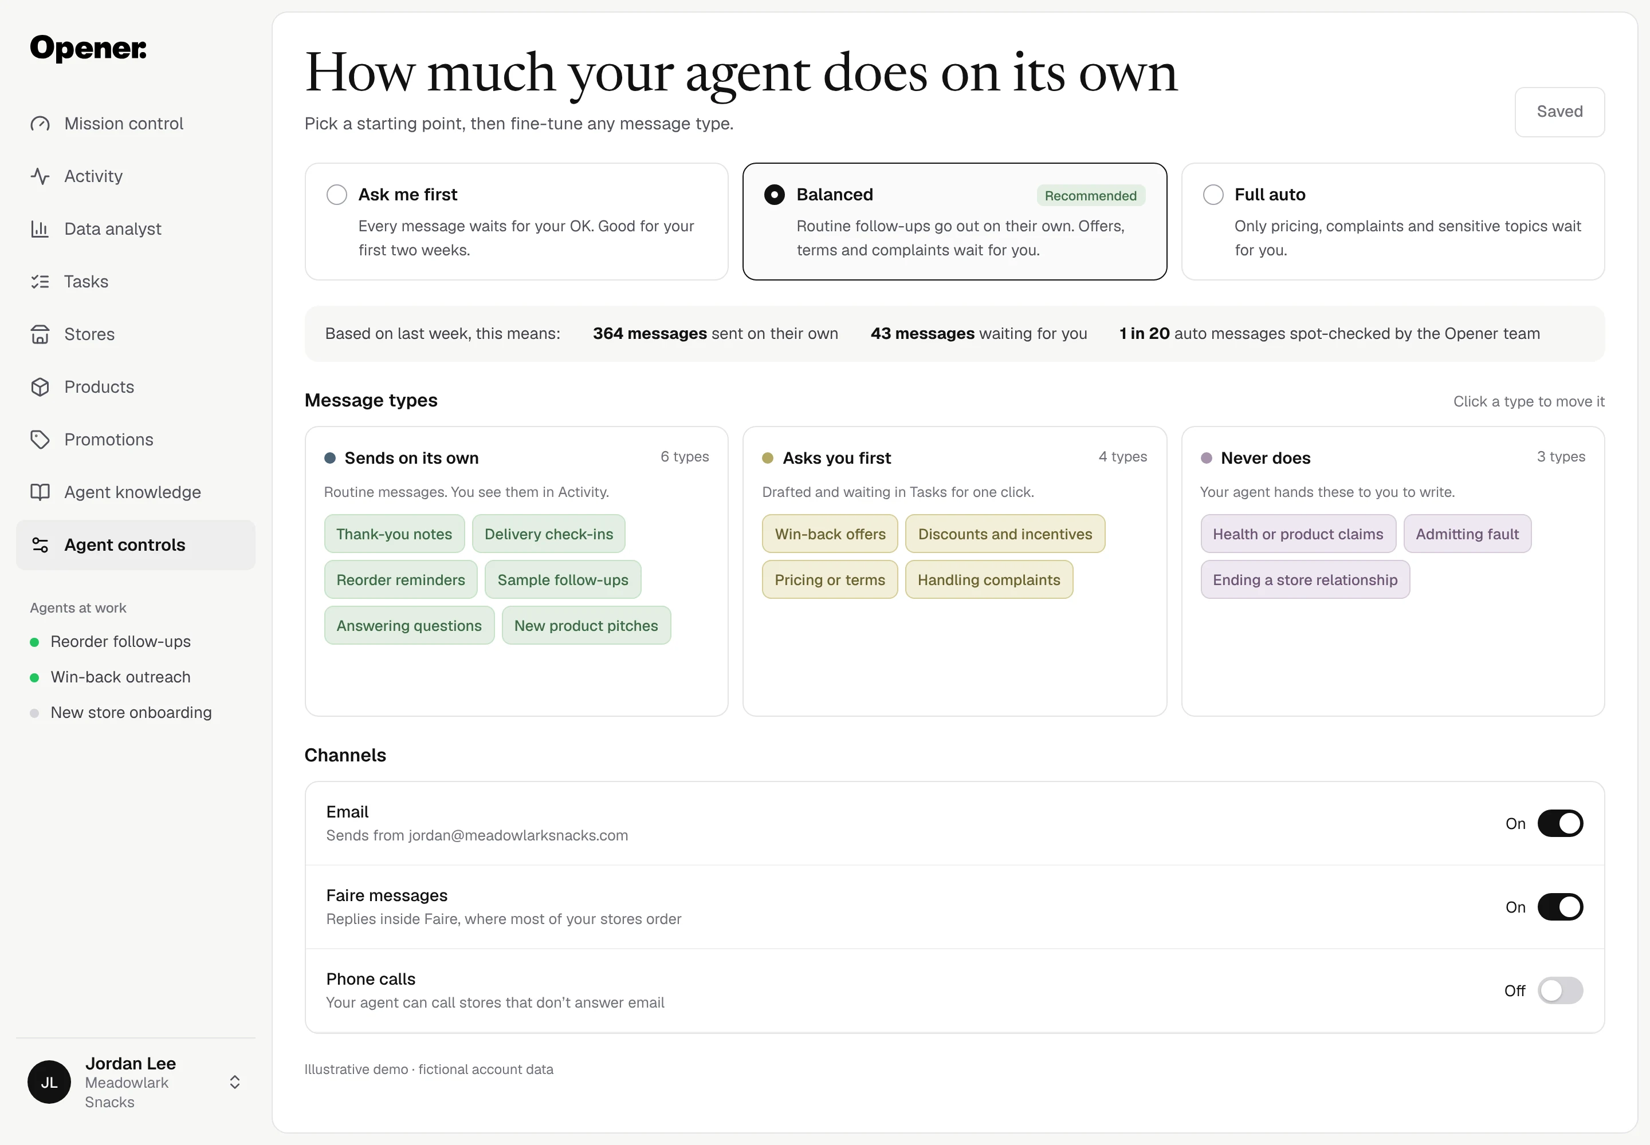Click the Saved button
Image resolution: width=1650 pixels, height=1145 pixels.
click(x=1559, y=112)
